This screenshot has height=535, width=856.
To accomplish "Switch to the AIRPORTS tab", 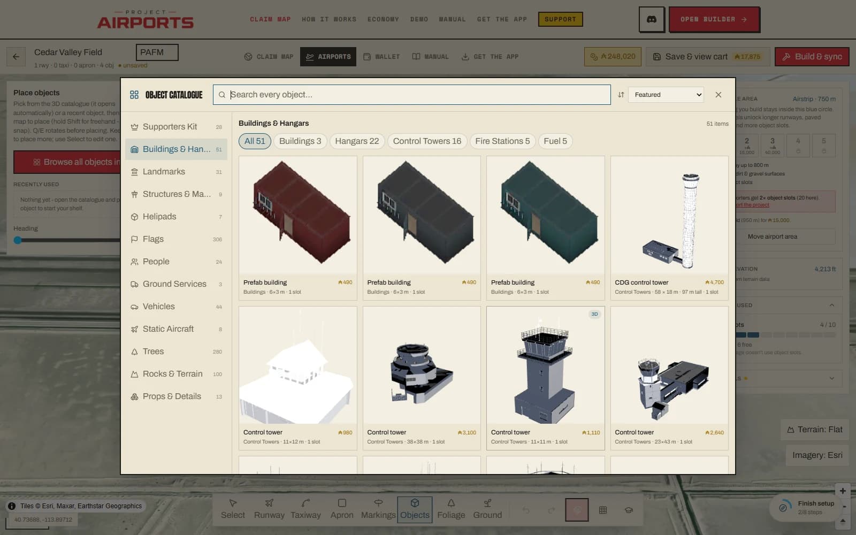I will 328,57.
